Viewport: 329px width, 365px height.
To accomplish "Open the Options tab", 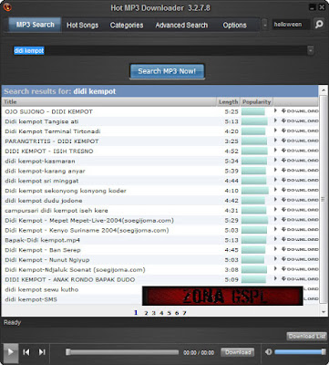I will 234,26.
